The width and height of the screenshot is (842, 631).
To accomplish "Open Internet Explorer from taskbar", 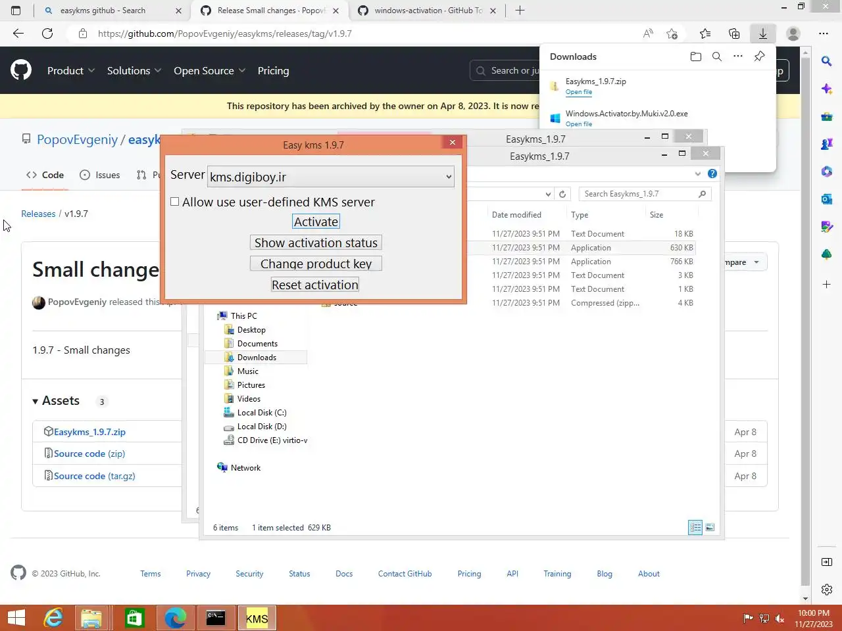I will coord(53,618).
